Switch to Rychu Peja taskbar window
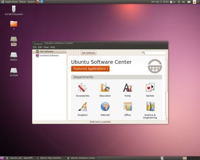The width and height of the screenshot is (200, 160). pos(51,158)
